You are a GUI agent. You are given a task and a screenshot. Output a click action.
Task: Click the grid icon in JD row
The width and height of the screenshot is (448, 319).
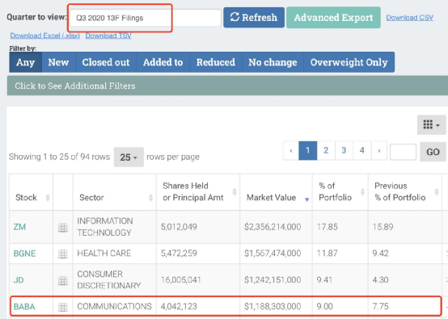click(x=63, y=280)
